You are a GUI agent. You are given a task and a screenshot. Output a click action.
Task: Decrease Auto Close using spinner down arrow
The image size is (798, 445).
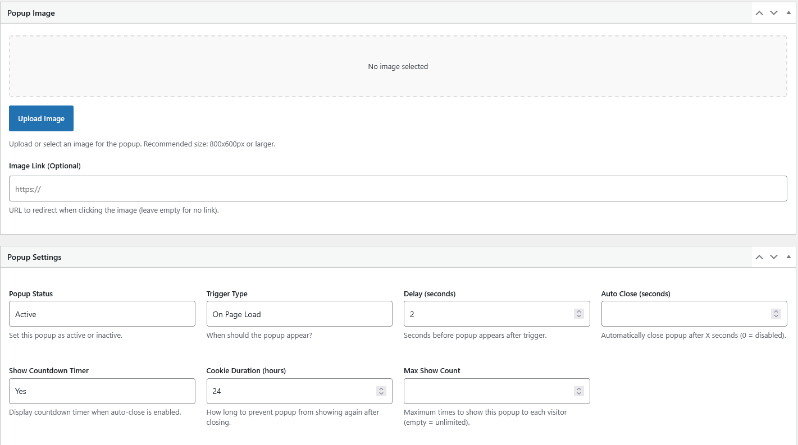(776, 316)
